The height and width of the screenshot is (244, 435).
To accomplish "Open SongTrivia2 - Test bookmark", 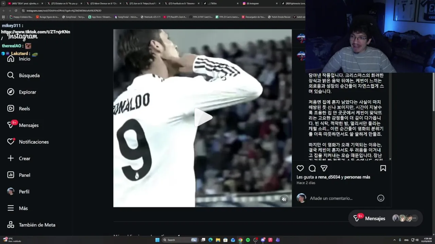I will pos(73,17).
